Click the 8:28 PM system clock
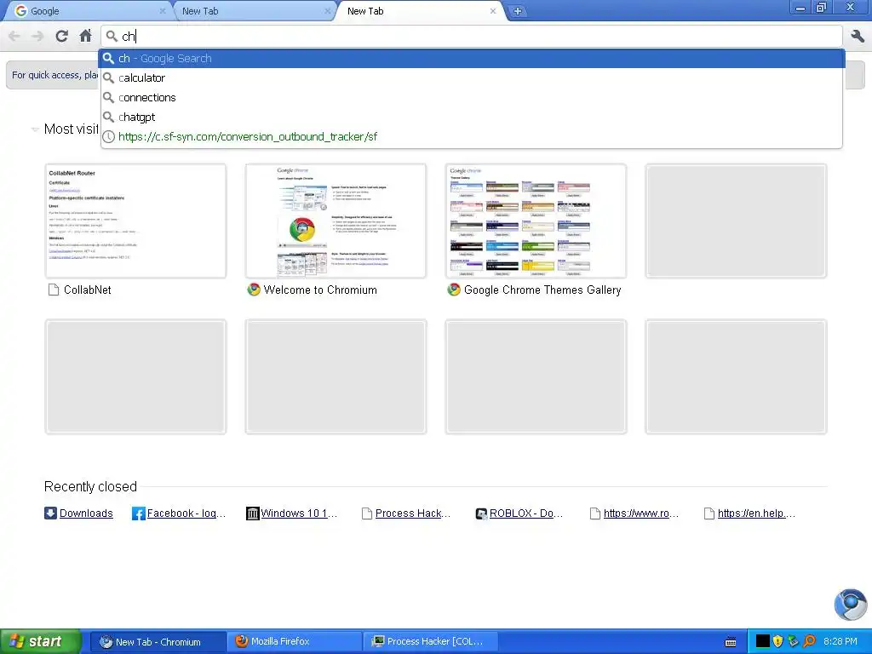The image size is (872, 654). coord(840,641)
